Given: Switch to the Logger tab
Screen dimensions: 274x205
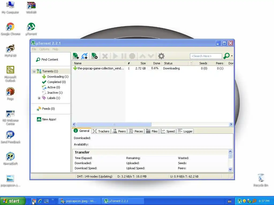Looking at the screenshot, I should point(185,131).
